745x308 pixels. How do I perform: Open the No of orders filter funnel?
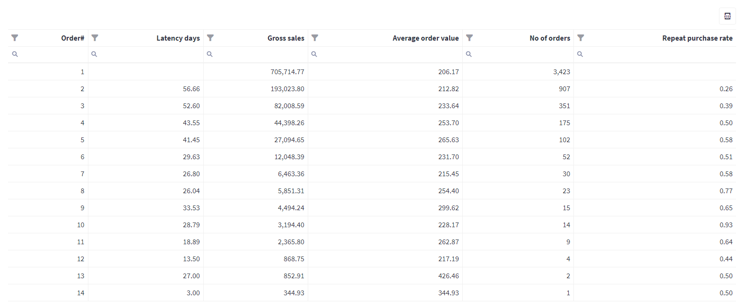click(469, 38)
